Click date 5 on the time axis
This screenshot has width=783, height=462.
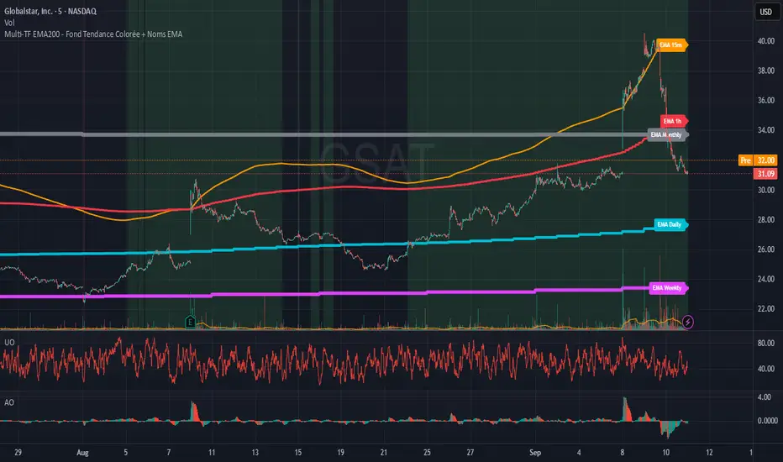[125, 453]
